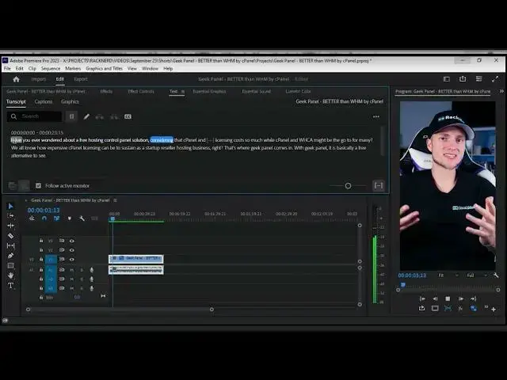Toggle Linked Selection in timeline

(56, 218)
